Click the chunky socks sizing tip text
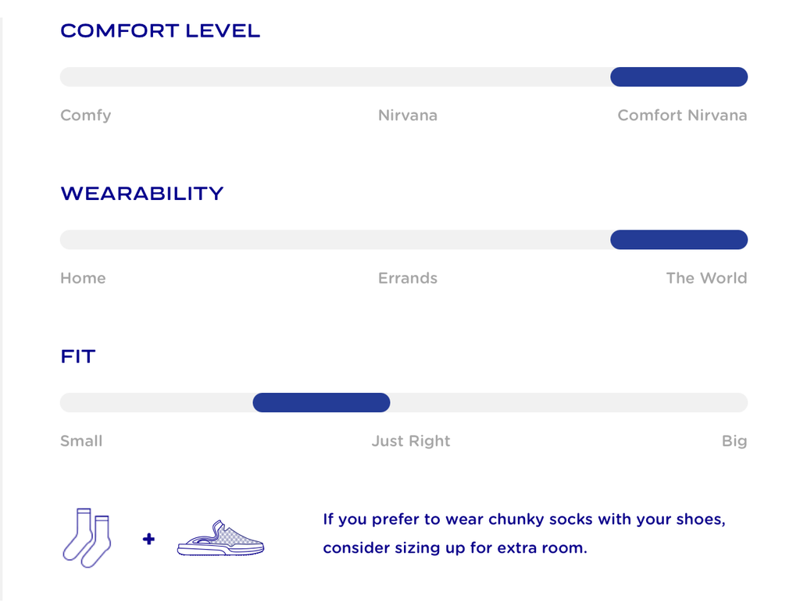 pos(523,533)
